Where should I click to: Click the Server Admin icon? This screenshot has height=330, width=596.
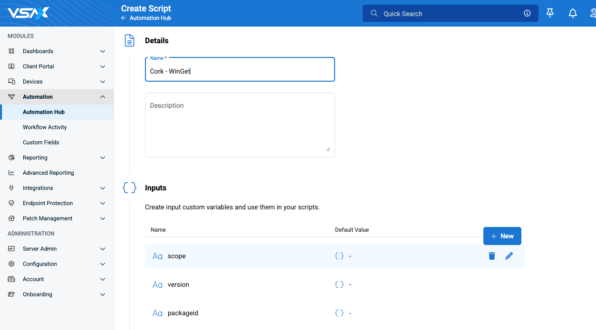(11, 249)
